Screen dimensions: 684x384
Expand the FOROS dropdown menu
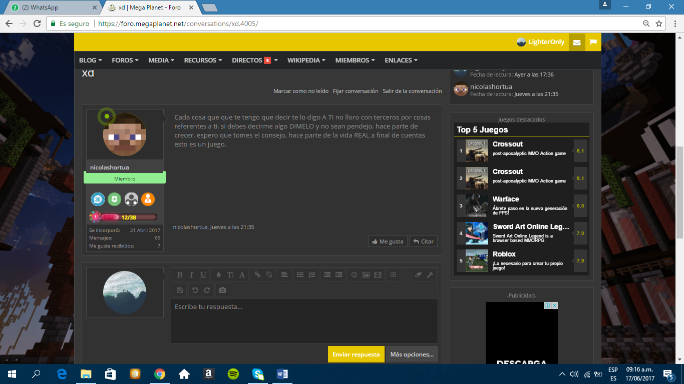tap(125, 60)
